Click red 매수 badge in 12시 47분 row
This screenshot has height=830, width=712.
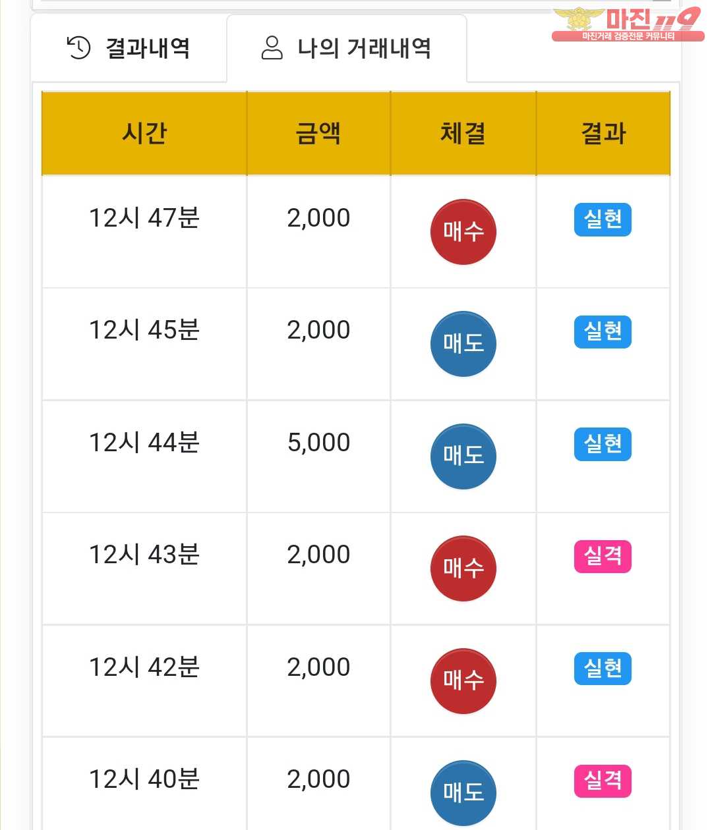[x=463, y=232]
